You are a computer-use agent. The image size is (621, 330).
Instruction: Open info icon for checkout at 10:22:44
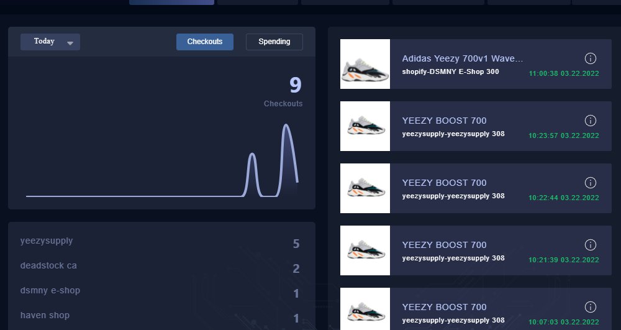pyautogui.click(x=590, y=183)
